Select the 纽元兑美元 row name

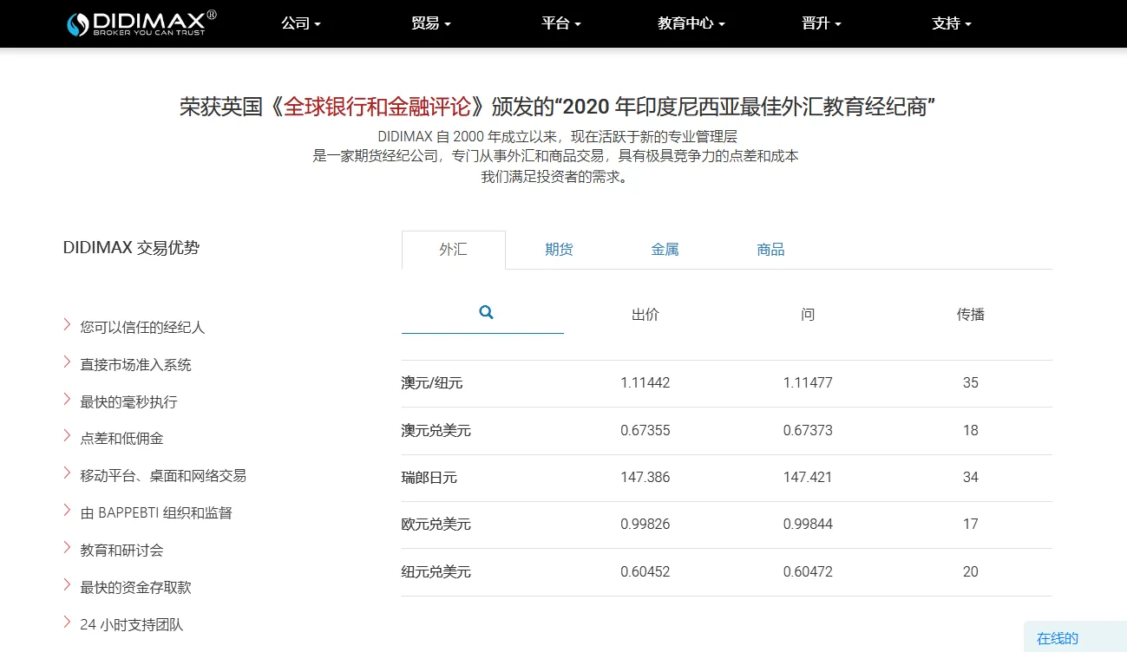tap(436, 571)
